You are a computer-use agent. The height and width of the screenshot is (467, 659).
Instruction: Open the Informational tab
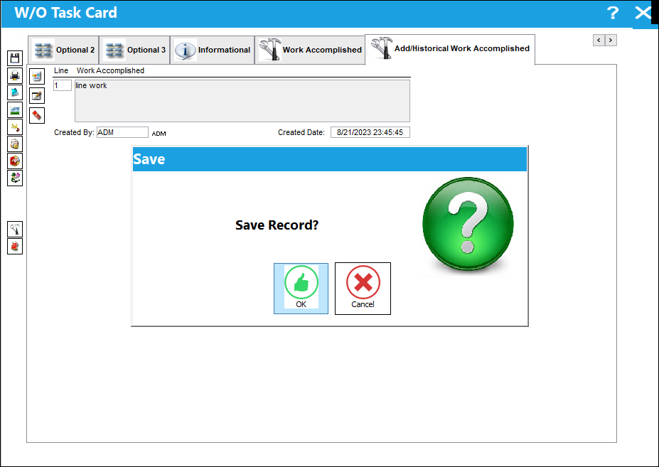(x=213, y=50)
